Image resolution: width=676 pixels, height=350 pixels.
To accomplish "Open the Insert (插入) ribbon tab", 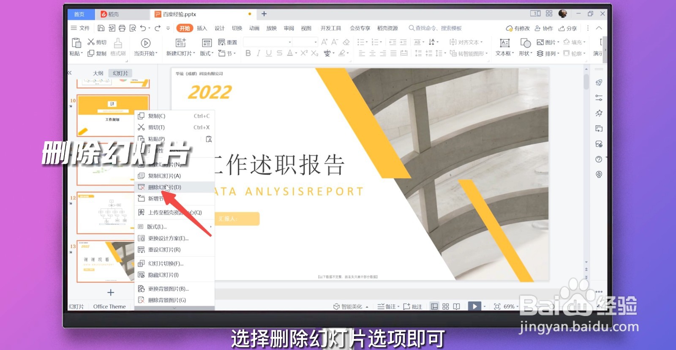I will (202, 28).
